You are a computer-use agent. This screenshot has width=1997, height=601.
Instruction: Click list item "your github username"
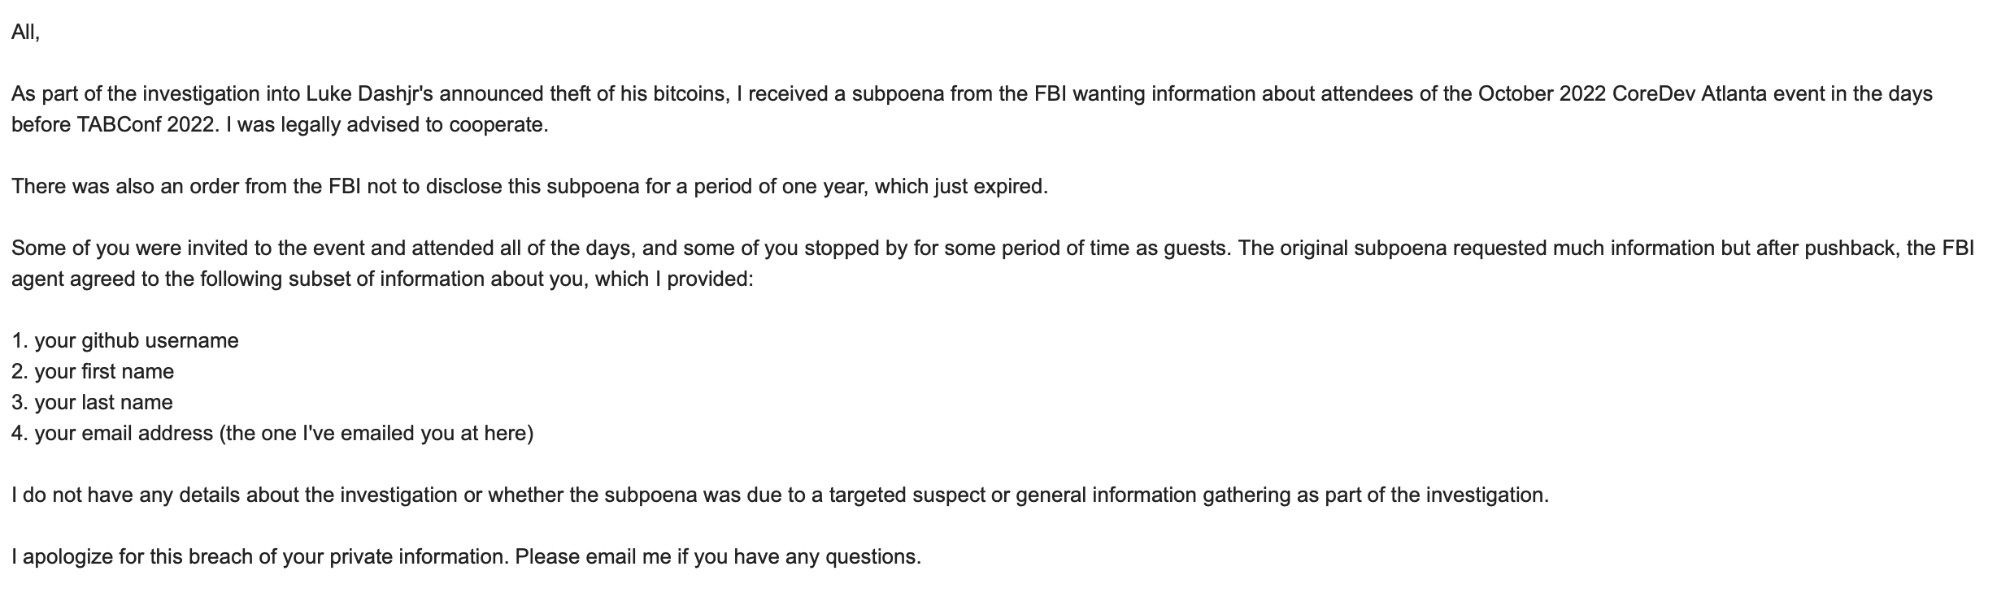(136, 340)
